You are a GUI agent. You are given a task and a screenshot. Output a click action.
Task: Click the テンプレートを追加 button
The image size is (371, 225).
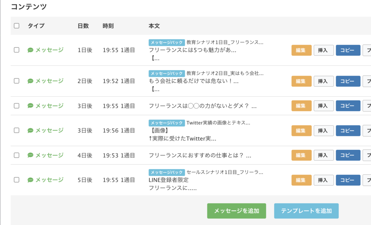(306, 211)
